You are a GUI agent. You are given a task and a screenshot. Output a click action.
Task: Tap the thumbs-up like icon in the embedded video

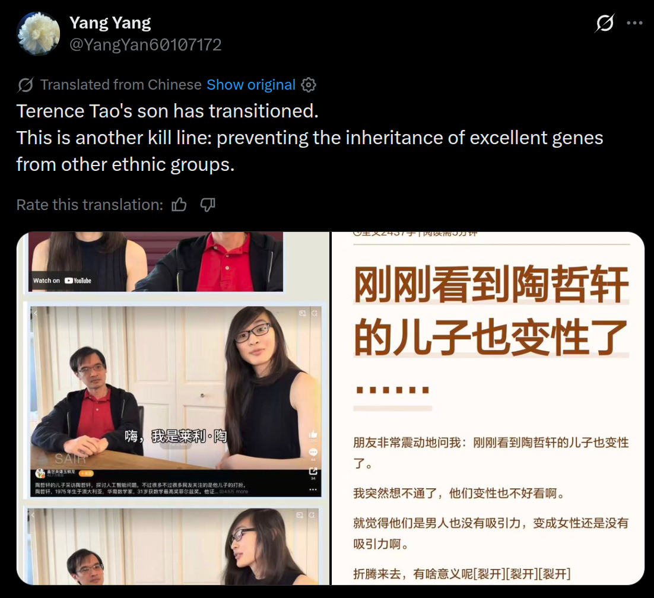pos(313,434)
